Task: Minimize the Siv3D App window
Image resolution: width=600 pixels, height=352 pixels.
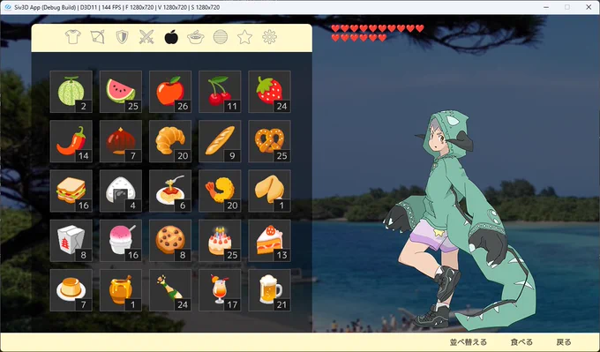Action: click(x=546, y=7)
